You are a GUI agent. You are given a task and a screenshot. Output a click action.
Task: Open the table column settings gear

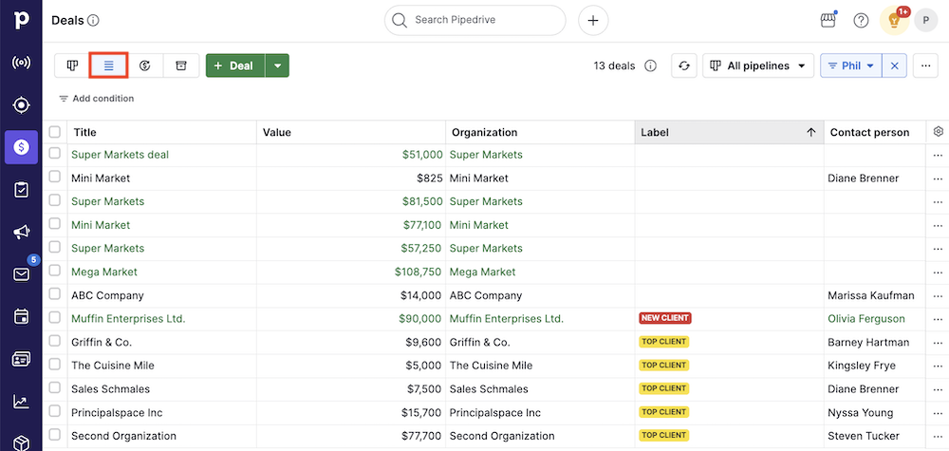(939, 132)
